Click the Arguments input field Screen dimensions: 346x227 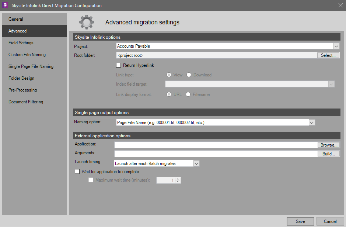(x=216, y=154)
